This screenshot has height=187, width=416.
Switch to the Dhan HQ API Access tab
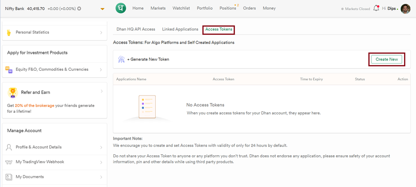(136, 29)
